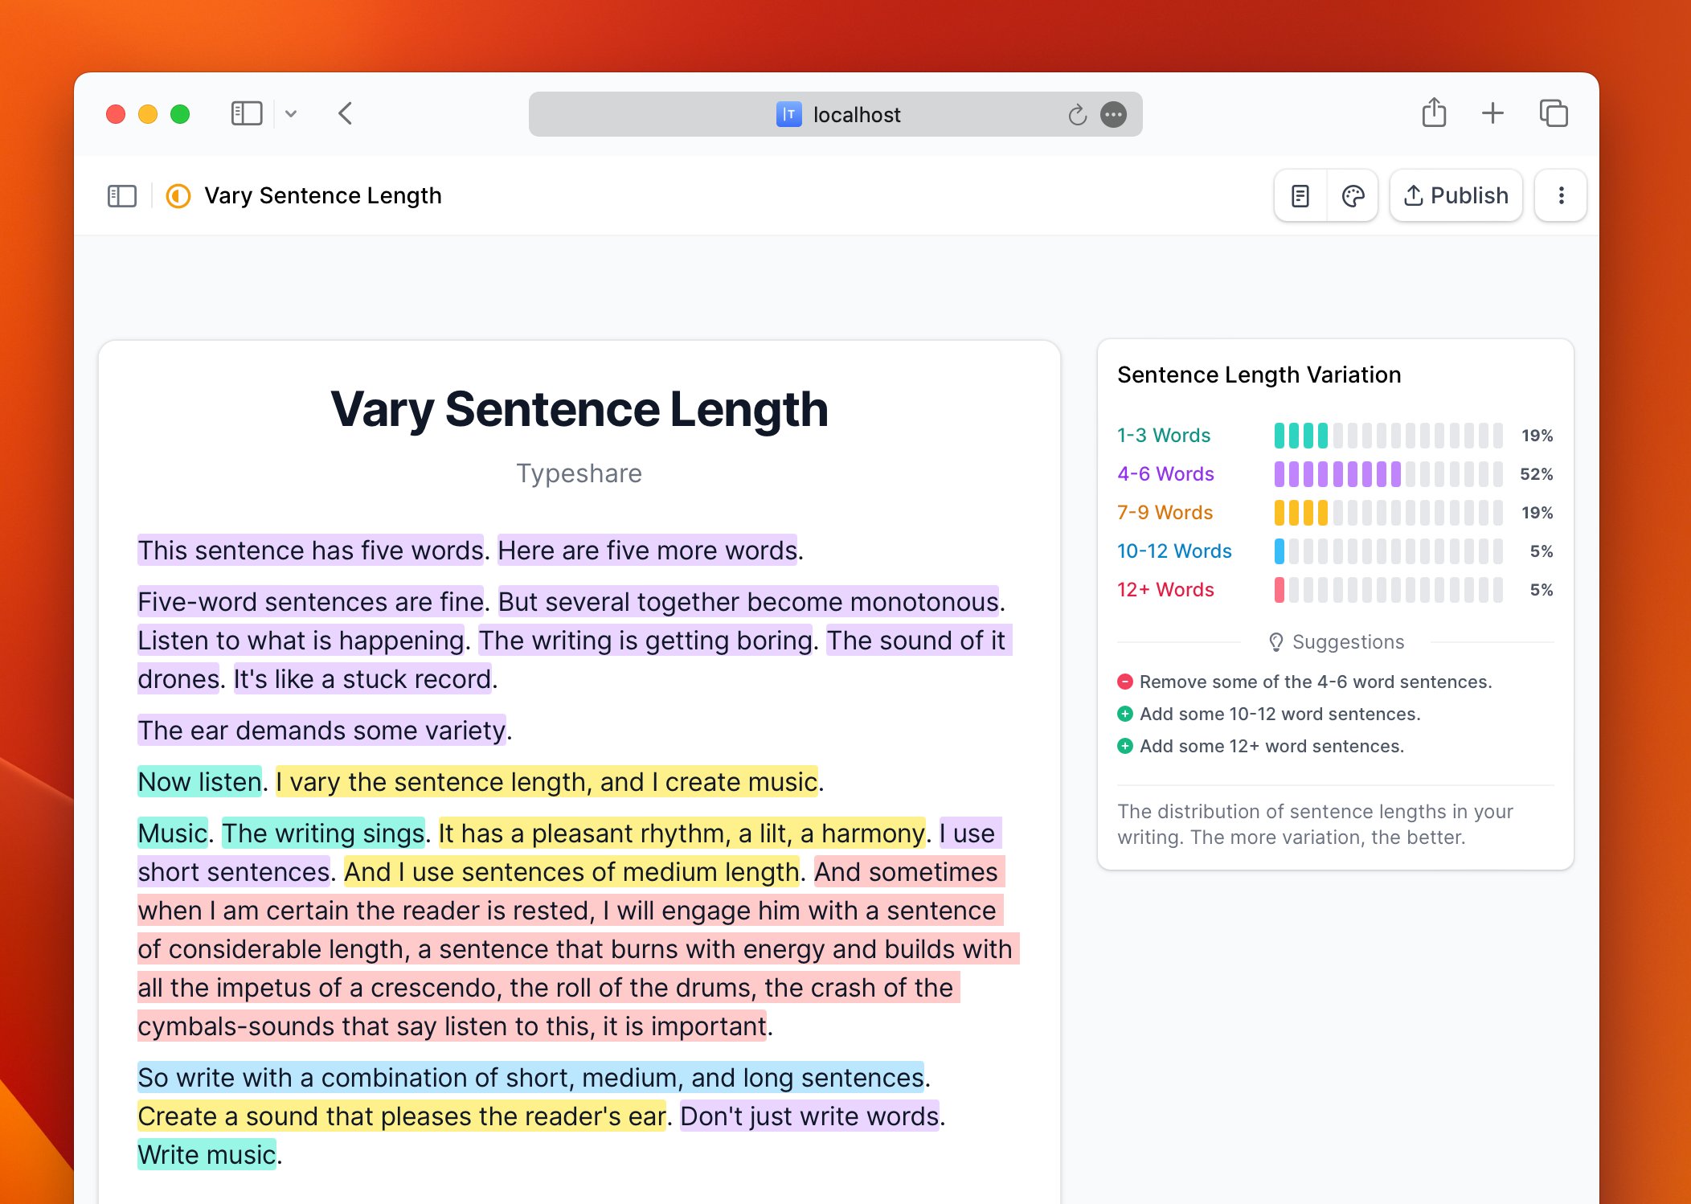This screenshot has height=1204, width=1691.
Task: Navigate back with the arrow
Action: coord(345,113)
